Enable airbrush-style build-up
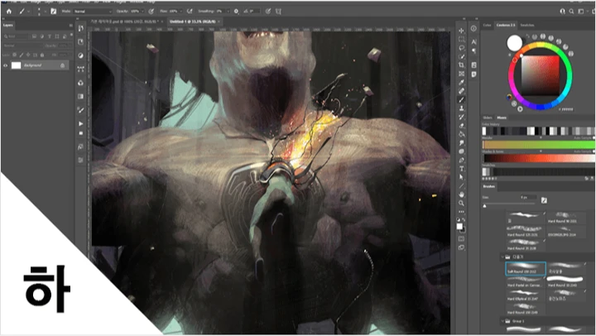Screen dimensions: 596x336 190,12
